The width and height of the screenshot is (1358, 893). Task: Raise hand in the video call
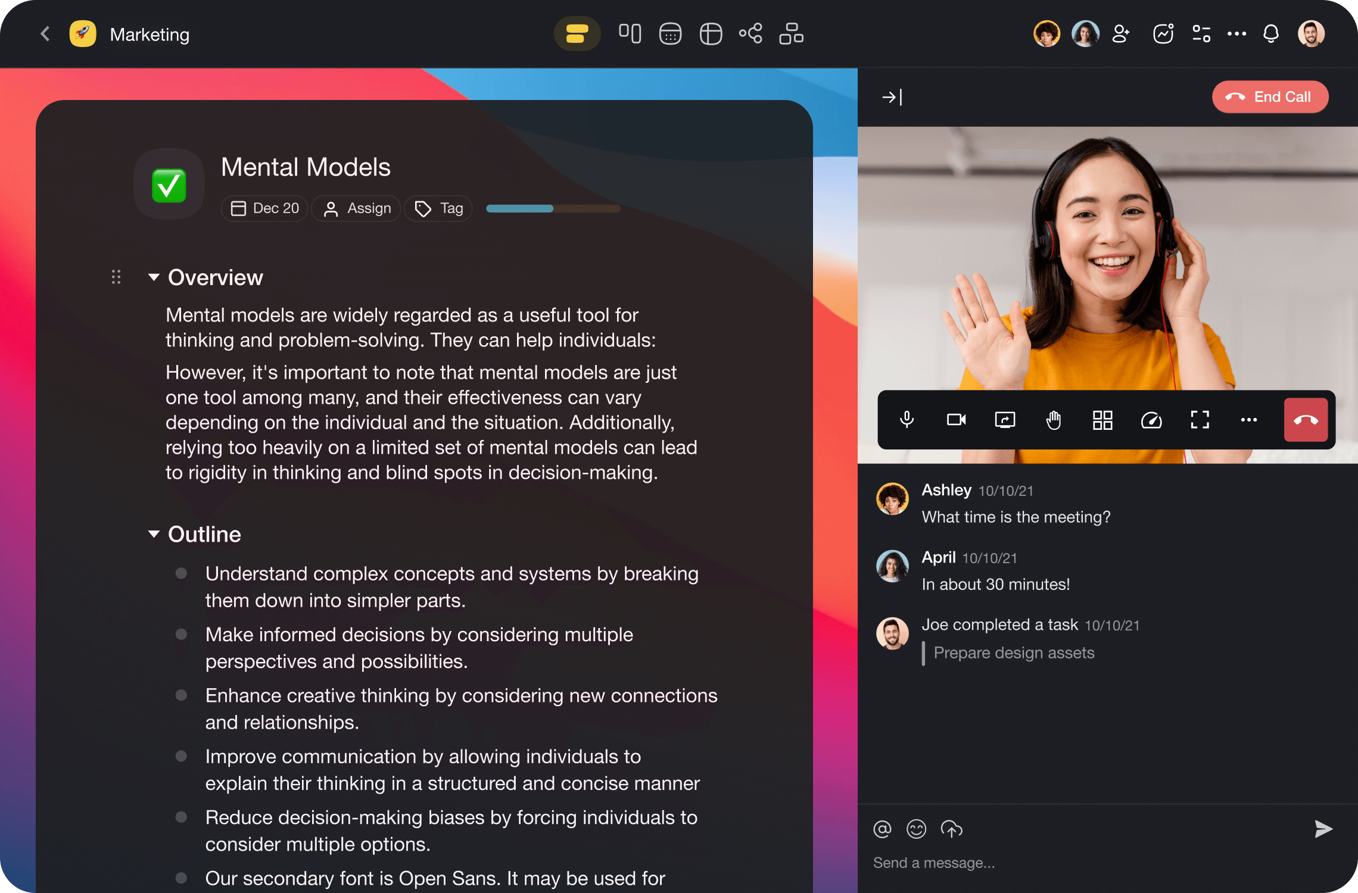tap(1054, 420)
